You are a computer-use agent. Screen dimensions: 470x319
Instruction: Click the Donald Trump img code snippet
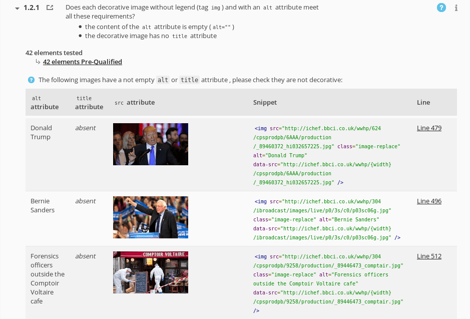pos(327,155)
